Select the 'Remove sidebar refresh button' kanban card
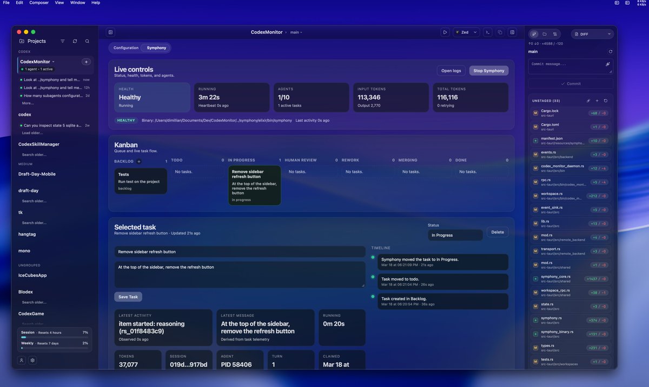The width and height of the screenshot is (649, 387). click(254, 185)
